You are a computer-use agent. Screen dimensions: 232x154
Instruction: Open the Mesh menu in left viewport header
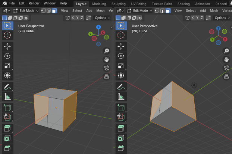pyautogui.click(x=100, y=11)
